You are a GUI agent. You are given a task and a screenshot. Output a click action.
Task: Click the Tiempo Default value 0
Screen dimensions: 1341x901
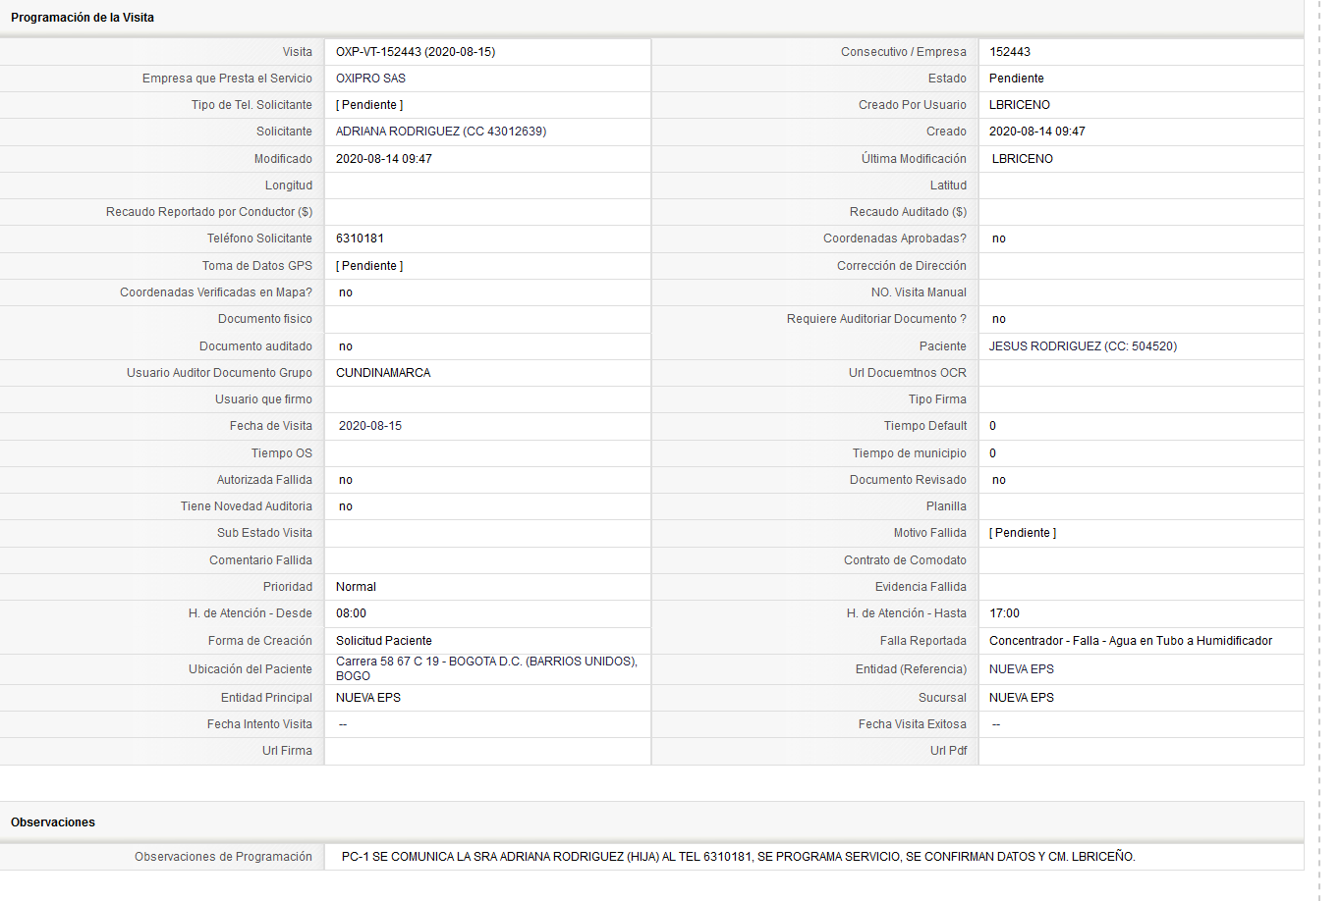(993, 426)
